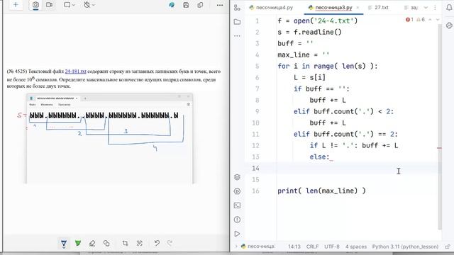The width and height of the screenshot is (454, 255).
Task: Switch to the 27.txt tab
Action: coord(378,8)
